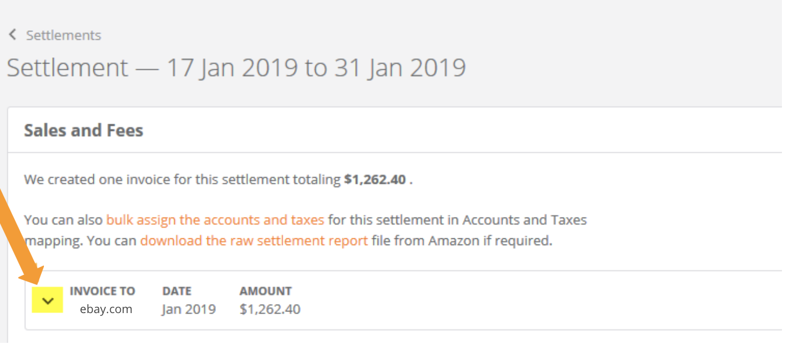Click the 'We created one invoice' sentence
The image size is (787, 344).
coord(180,180)
